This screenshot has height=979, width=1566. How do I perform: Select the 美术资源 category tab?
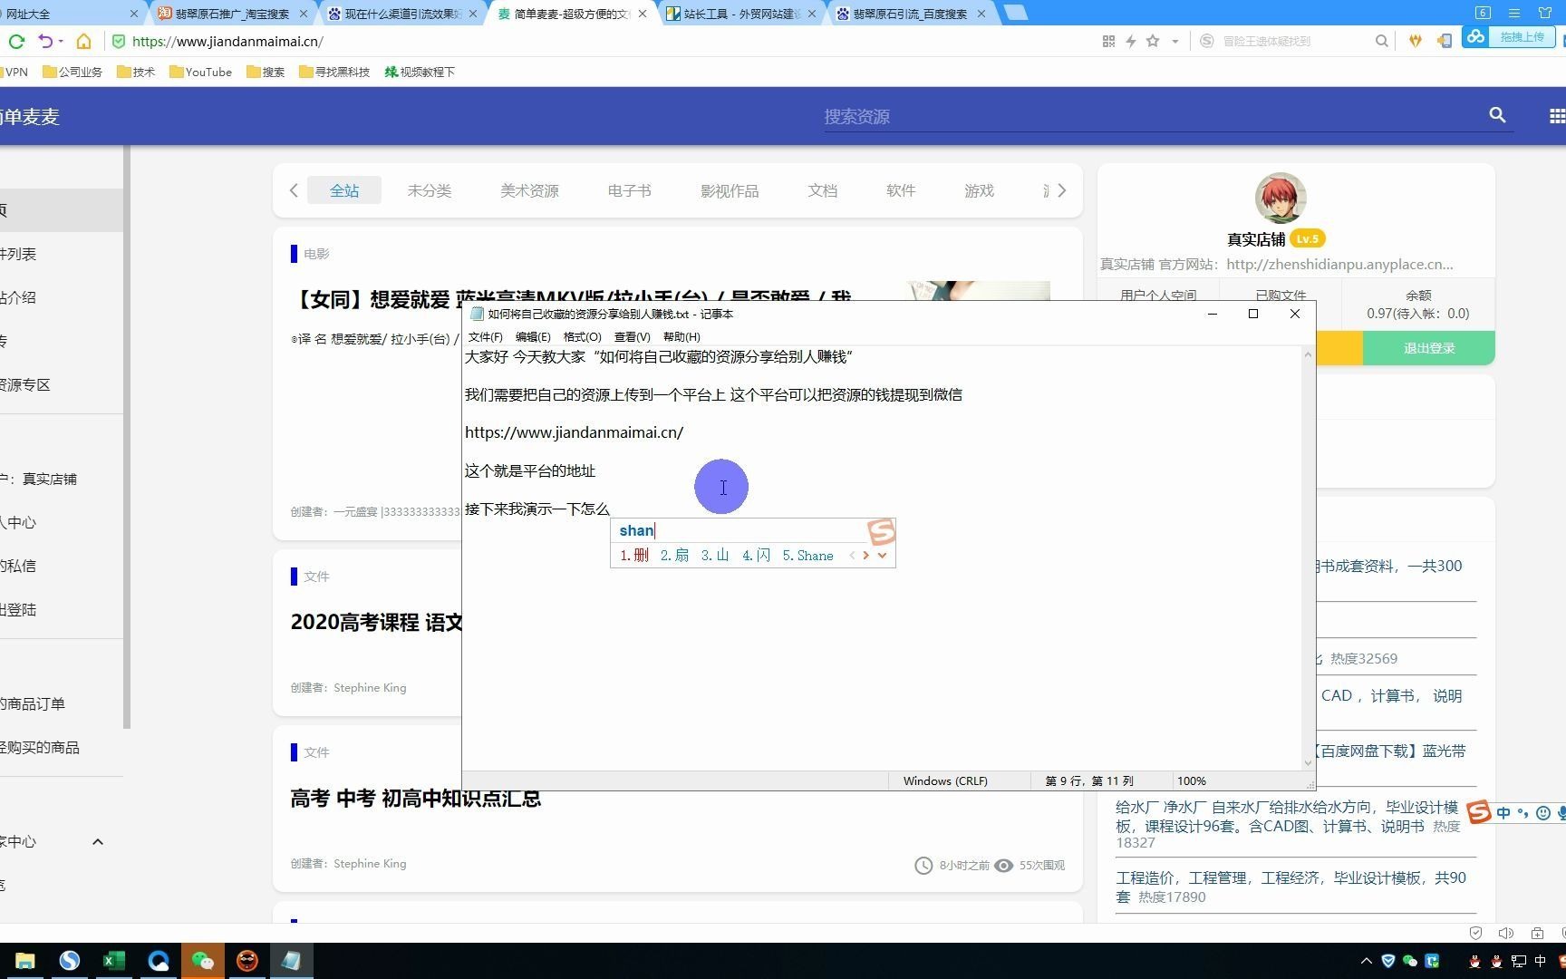[x=529, y=190]
